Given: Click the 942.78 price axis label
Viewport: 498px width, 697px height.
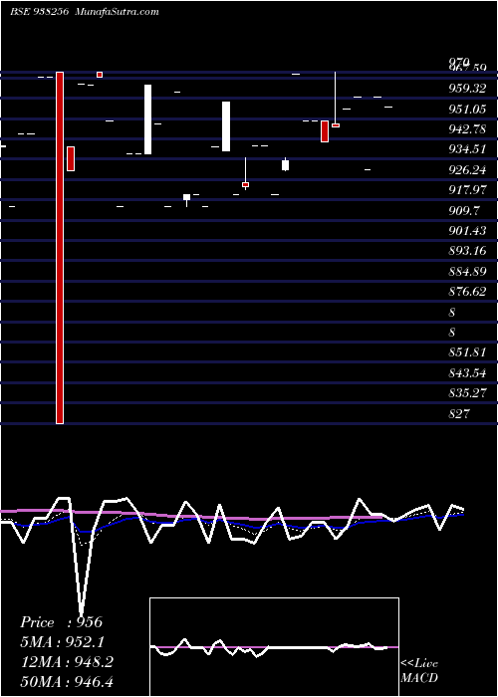Looking at the screenshot, I should pyautogui.click(x=467, y=129).
